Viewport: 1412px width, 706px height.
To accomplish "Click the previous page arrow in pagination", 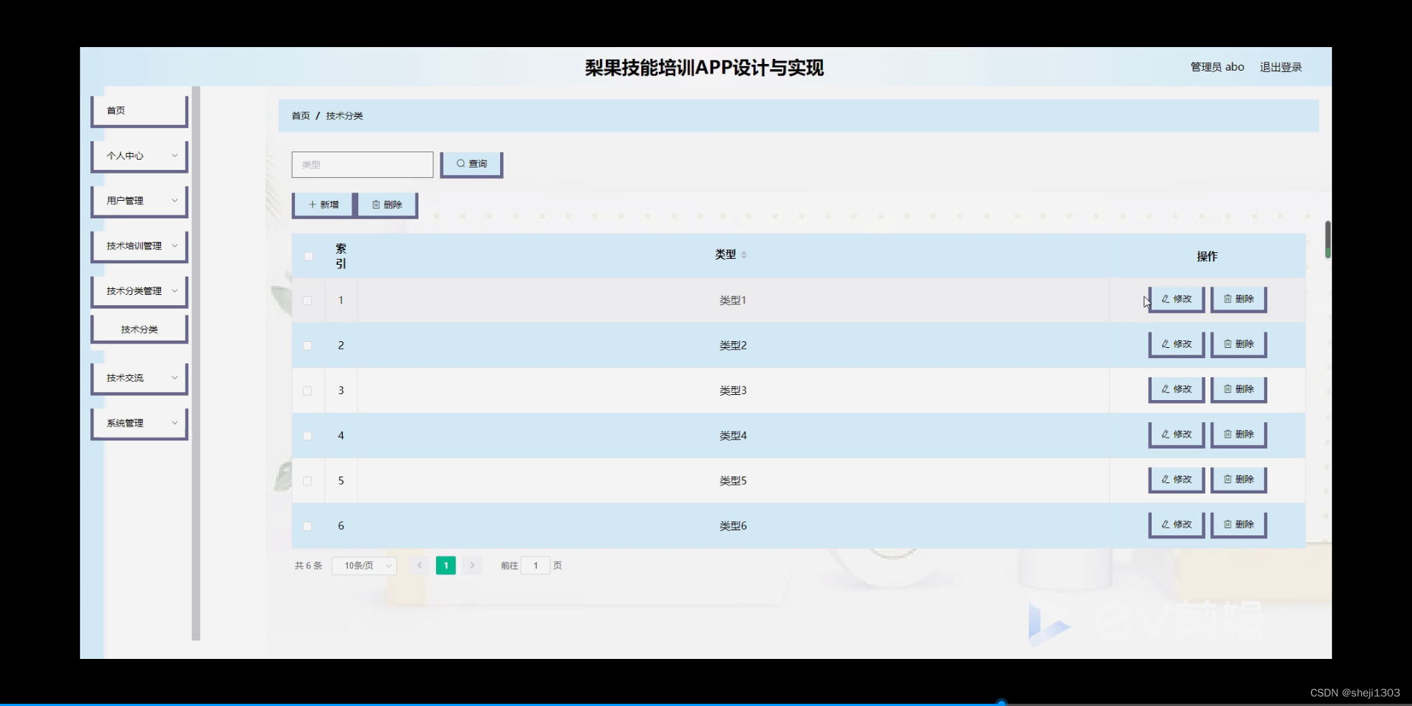I will tap(419, 566).
